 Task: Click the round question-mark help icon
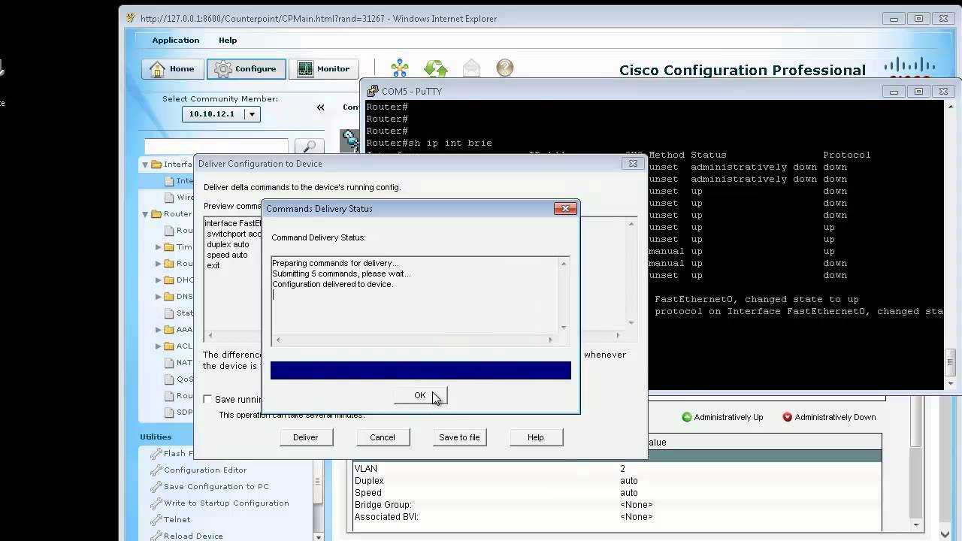(x=505, y=68)
